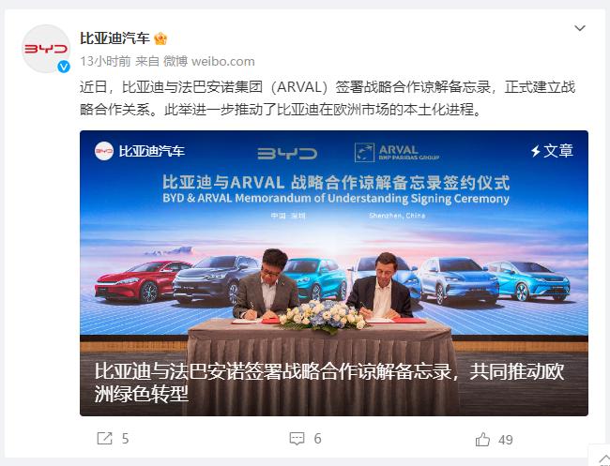Image resolution: width=610 pixels, height=466 pixels.
Task: Click the gold VIP crown icon beside name
Action: (160, 38)
